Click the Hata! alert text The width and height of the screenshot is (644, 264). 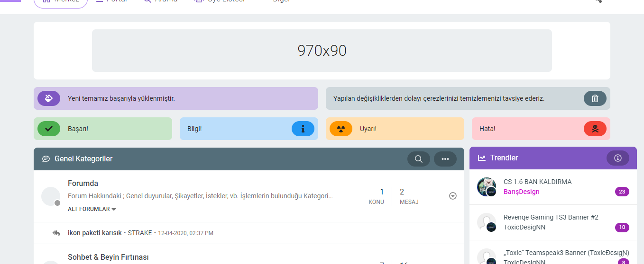tap(488, 129)
